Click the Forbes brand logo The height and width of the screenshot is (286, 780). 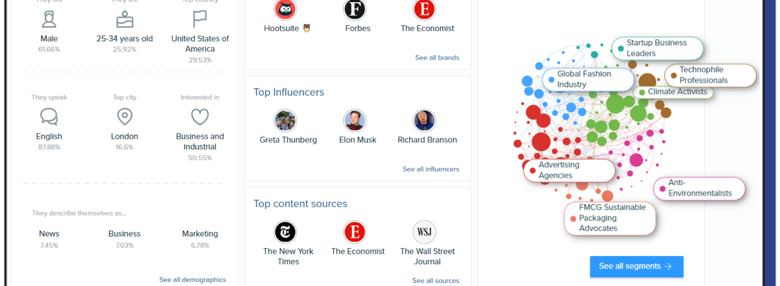[x=355, y=10]
